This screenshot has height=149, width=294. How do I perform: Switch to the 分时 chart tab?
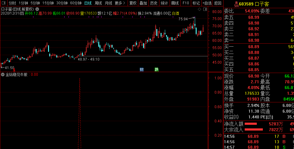(x=12, y=3)
